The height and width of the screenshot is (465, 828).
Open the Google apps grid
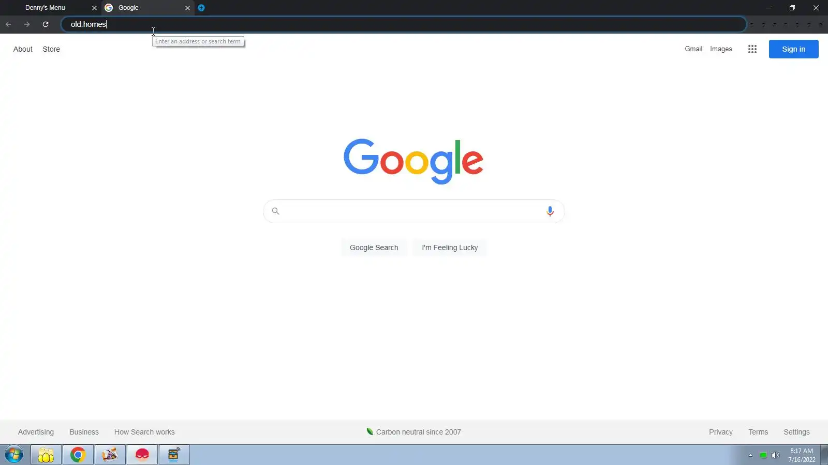click(752, 49)
